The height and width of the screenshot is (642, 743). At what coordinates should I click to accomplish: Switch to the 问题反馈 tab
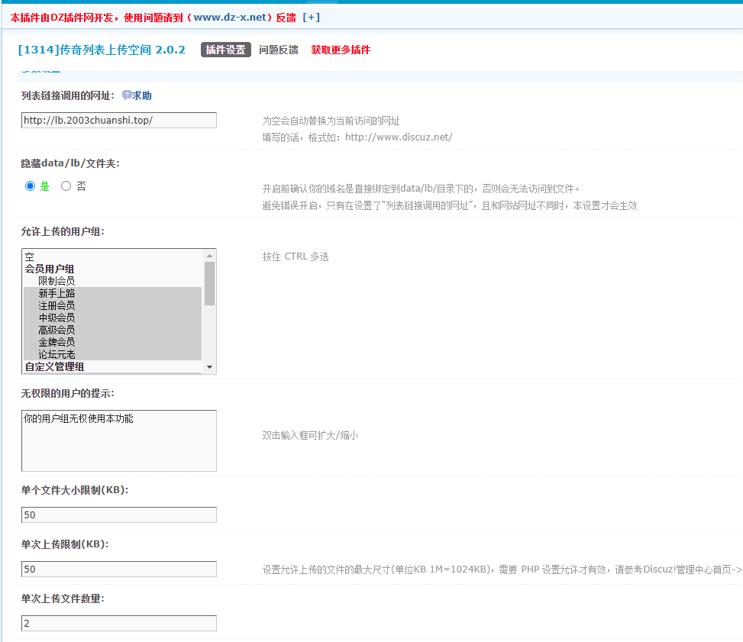coord(278,50)
